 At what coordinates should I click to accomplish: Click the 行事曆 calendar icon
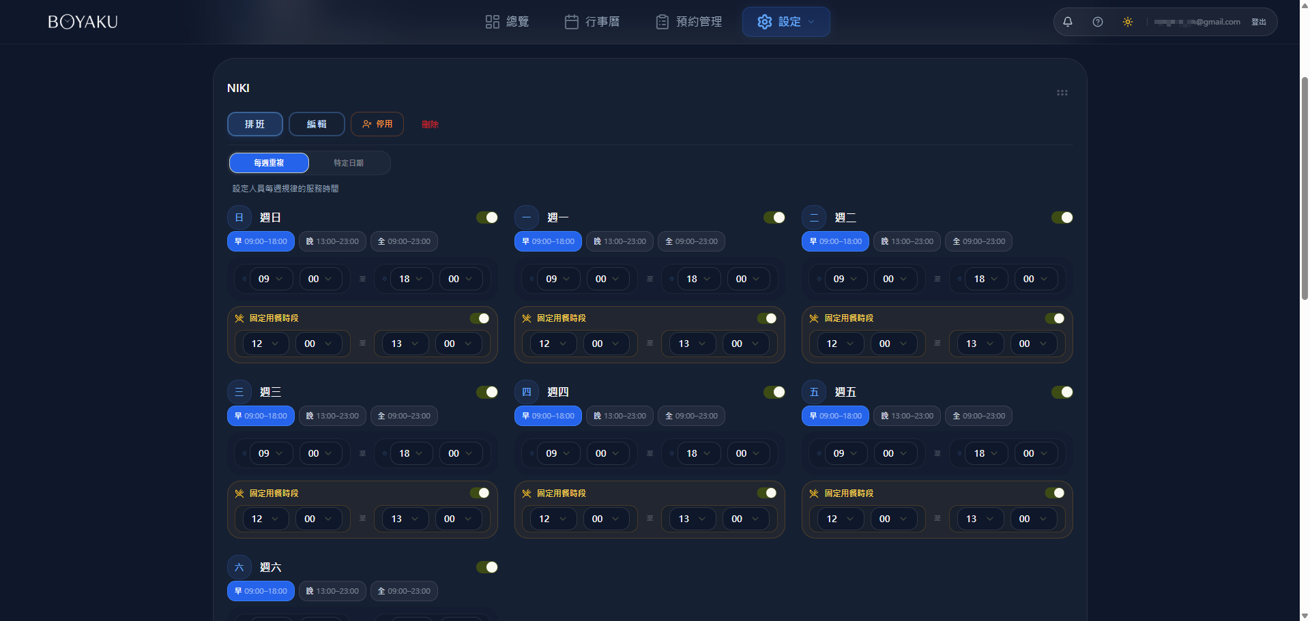(572, 22)
